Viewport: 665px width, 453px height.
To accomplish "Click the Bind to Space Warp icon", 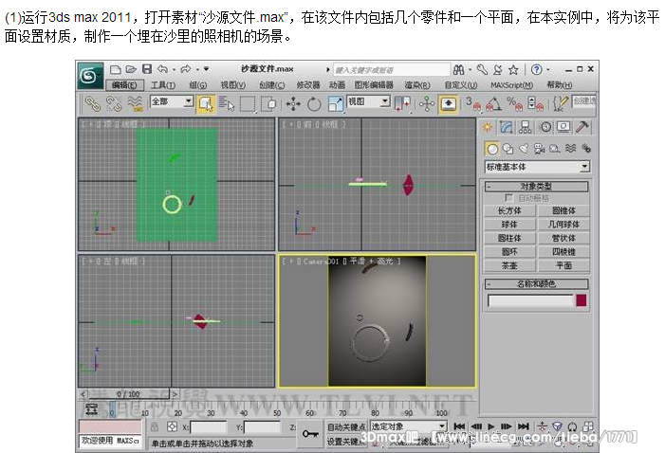I will [136, 103].
